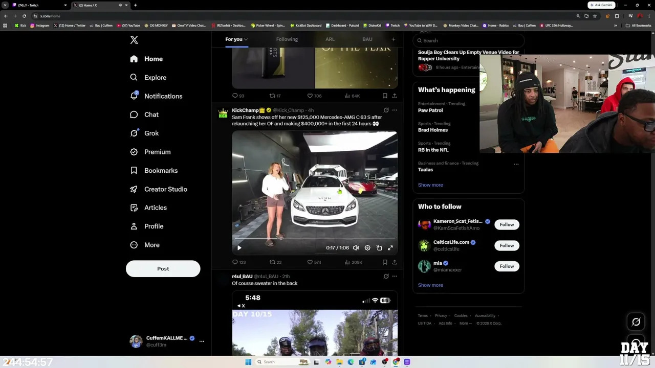The image size is (655, 368).
Task: Open File Explorer from the taskbar
Action: (339, 362)
